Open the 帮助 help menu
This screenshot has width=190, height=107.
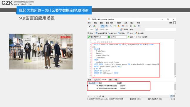point(139,23)
